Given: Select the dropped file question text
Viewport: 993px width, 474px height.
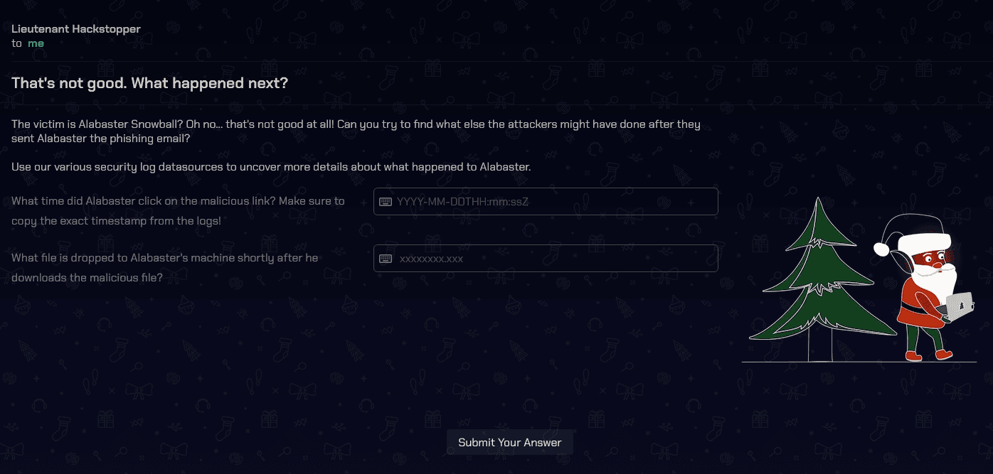Looking at the screenshot, I should [x=165, y=268].
